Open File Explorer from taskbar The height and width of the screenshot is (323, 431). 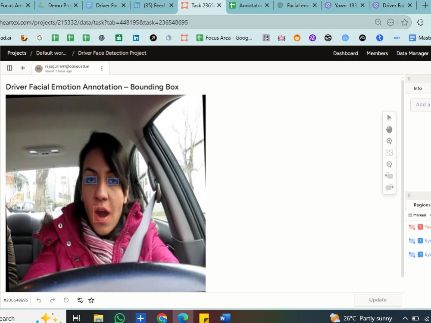click(98, 318)
